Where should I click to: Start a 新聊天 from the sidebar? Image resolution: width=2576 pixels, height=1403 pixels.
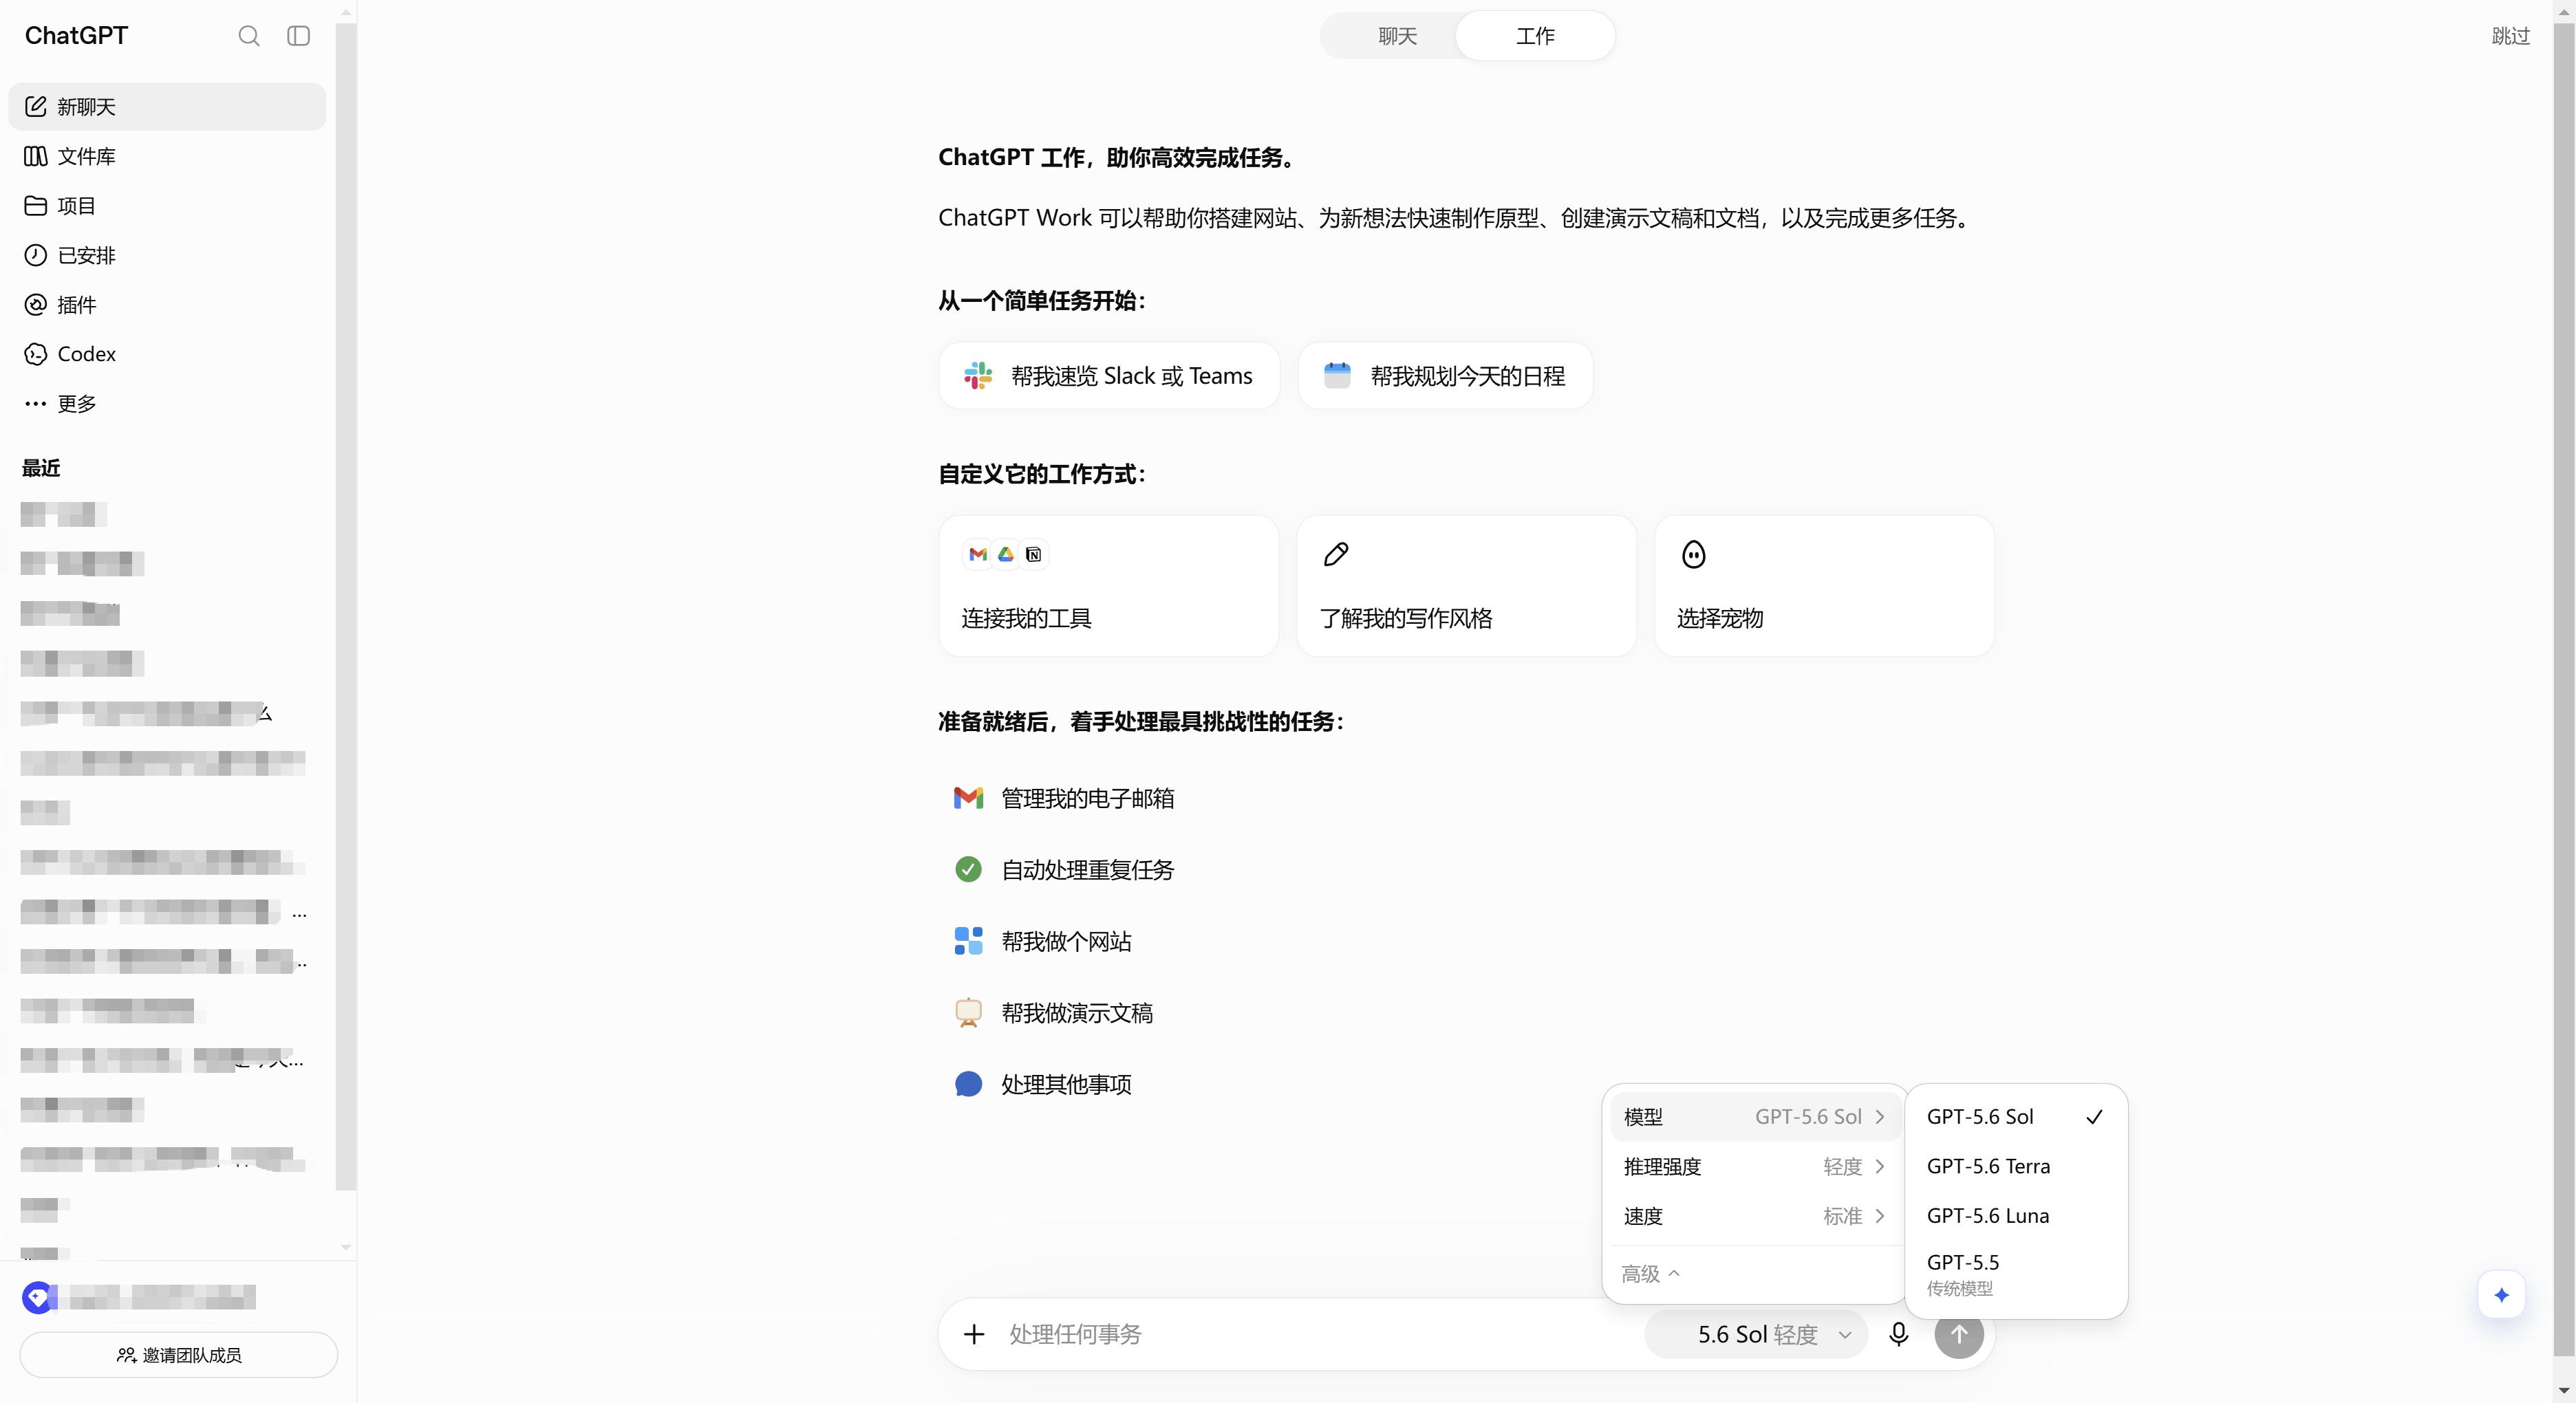pos(167,106)
